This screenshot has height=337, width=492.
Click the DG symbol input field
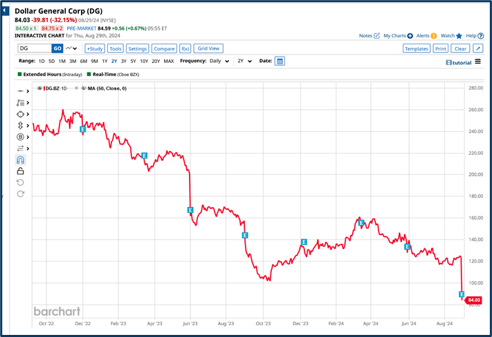click(x=35, y=49)
